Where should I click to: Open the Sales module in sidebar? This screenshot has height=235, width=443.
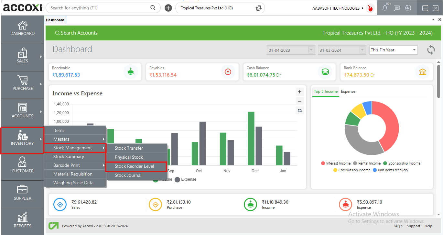click(22, 56)
